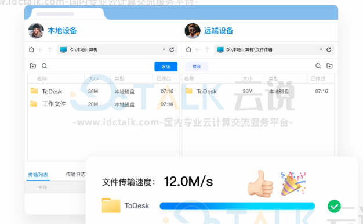
Task: Click the 12.0M/s transfer speed value
Action: pos(188,182)
